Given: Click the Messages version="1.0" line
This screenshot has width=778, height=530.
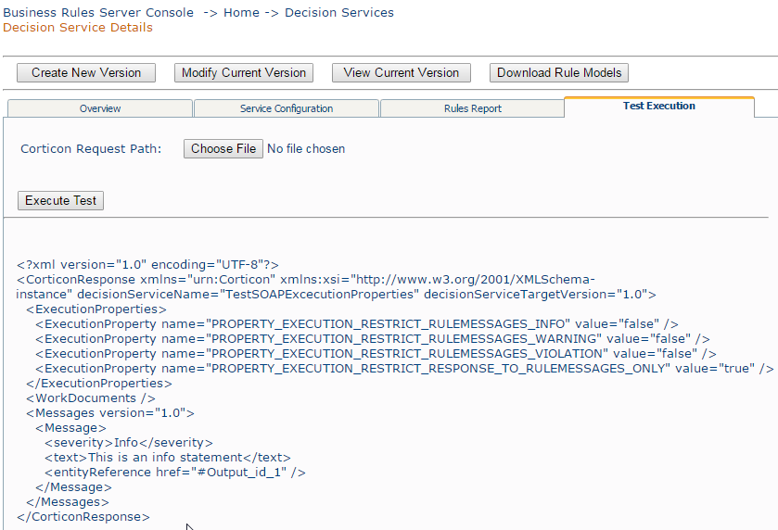Looking at the screenshot, I should 110,413.
